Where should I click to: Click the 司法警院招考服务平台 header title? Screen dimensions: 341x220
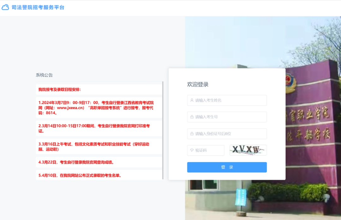click(37, 7)
